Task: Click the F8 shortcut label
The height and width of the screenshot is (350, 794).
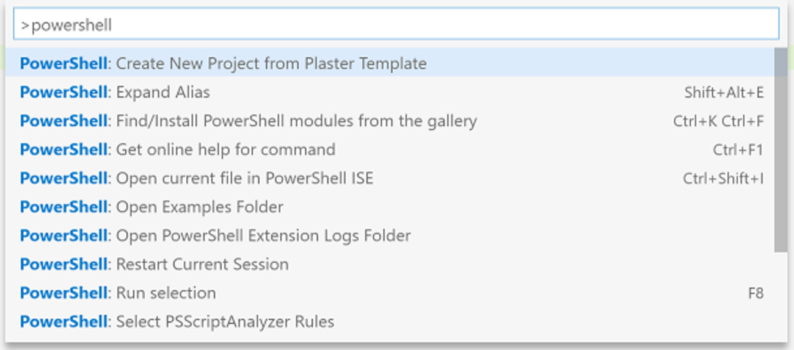Action: 756,293
